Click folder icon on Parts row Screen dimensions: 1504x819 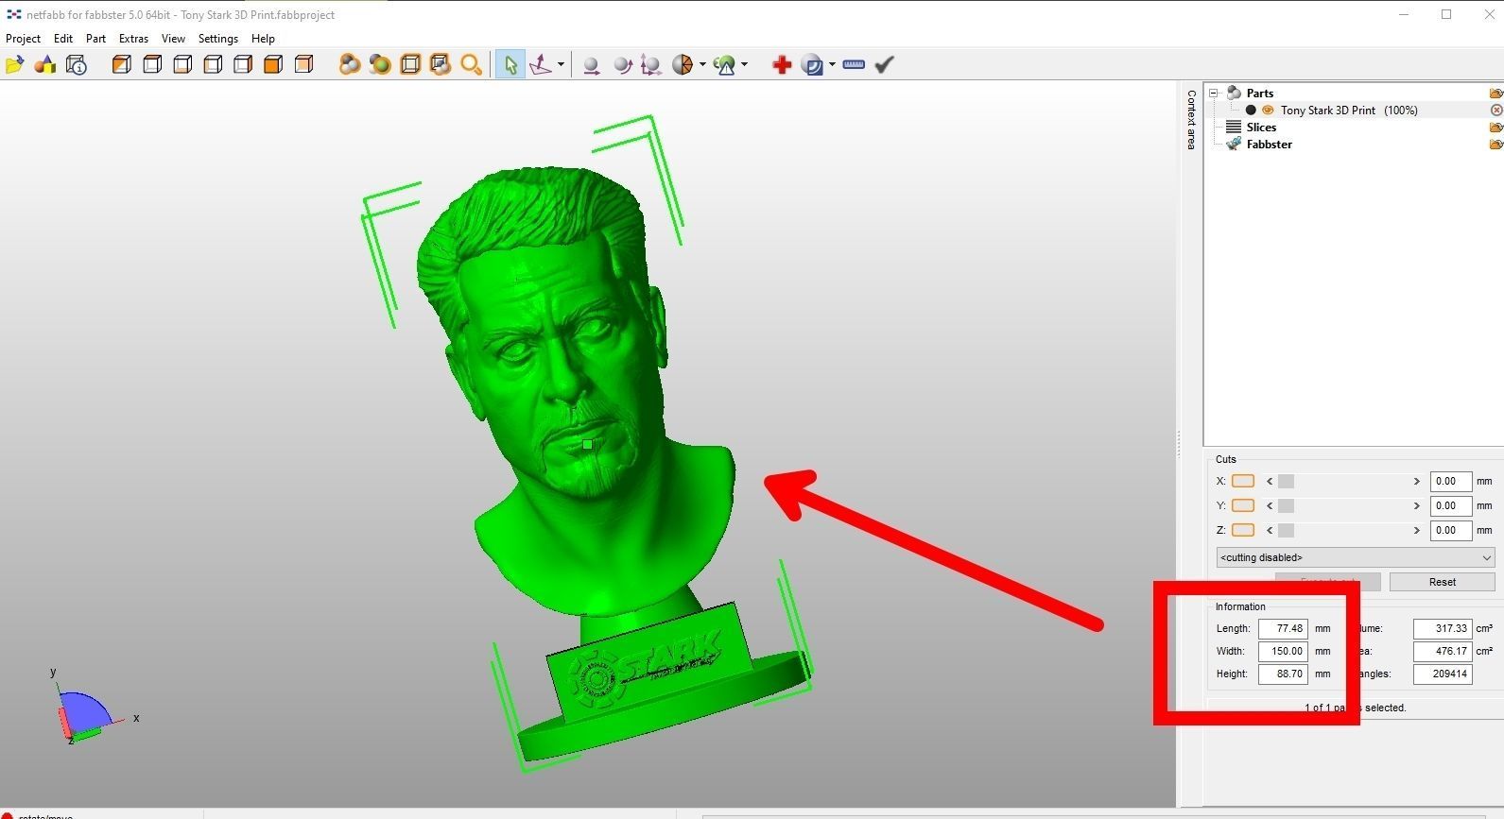[x=1495, y=94]
